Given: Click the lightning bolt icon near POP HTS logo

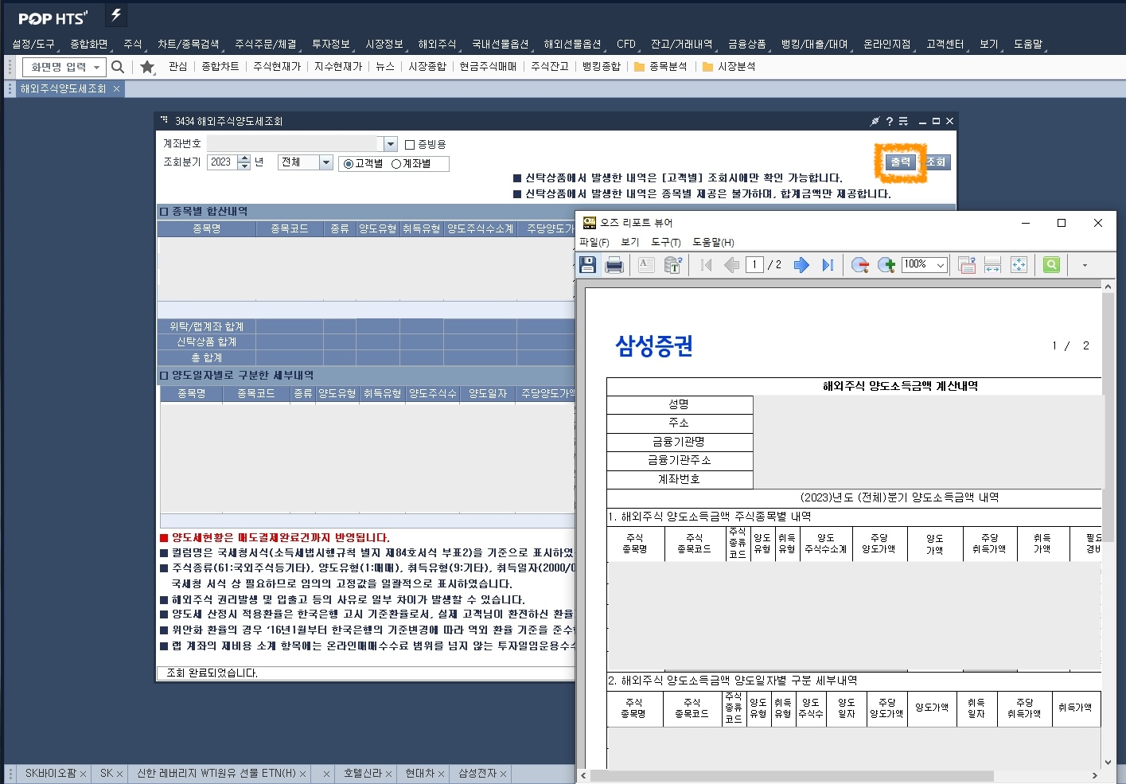Looking at the screenshot, I should [x=116, y=16].
